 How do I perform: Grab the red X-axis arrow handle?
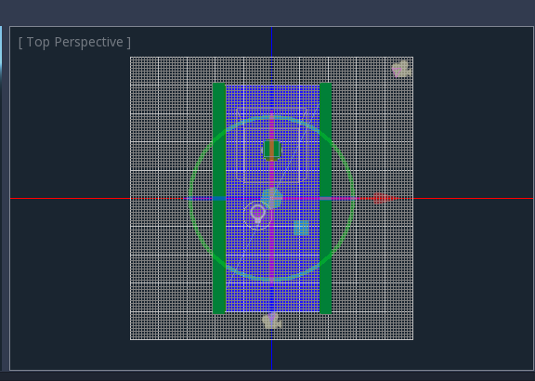(x=385, y=198)
